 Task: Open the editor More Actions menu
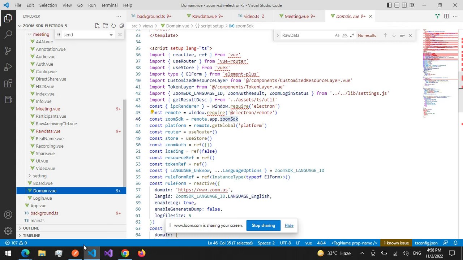(x=455, y=16)
